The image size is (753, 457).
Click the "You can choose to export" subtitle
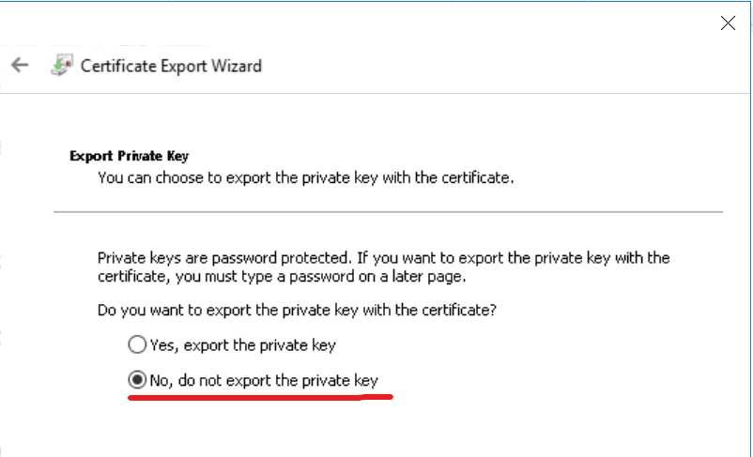point(305,176)
